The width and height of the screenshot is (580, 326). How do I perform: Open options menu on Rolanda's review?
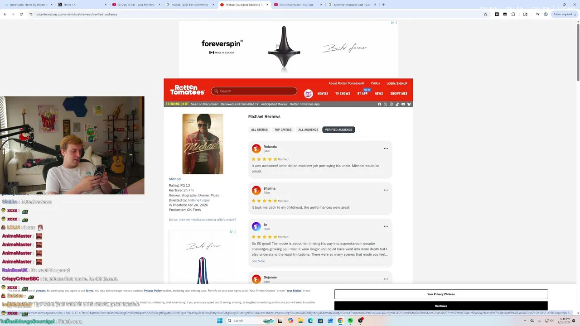(x=386, y=149)
